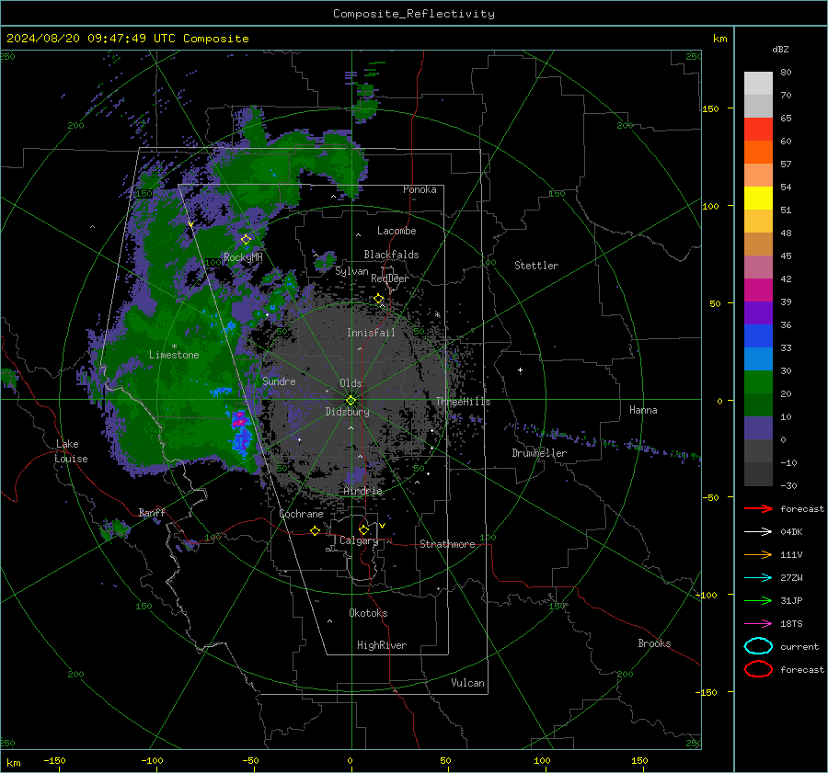The image size is (828, 773).
Task: Click the Lake Louise label
Action: (72, 451)
